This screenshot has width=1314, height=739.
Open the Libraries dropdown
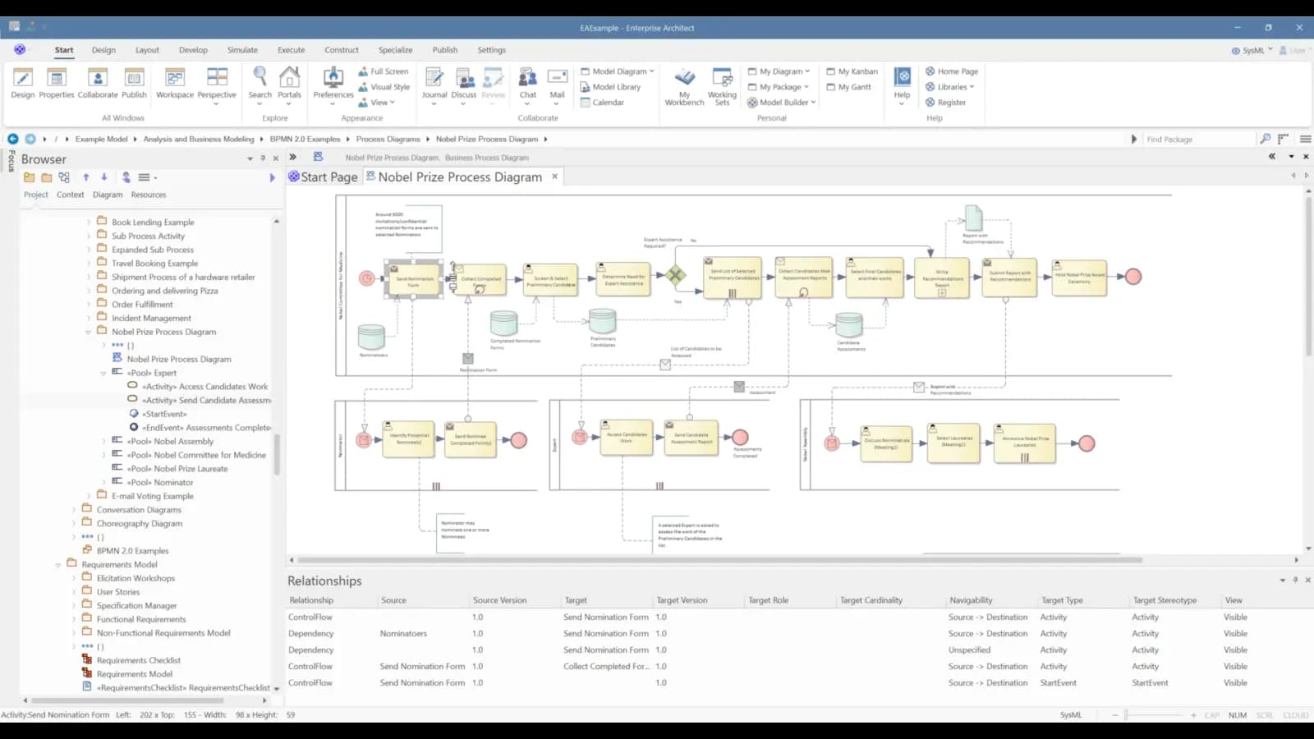[x=949, y=87]
